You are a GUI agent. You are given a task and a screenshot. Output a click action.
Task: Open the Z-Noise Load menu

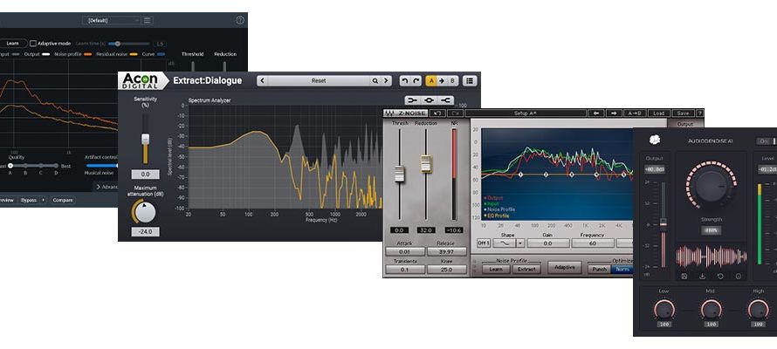659,113
